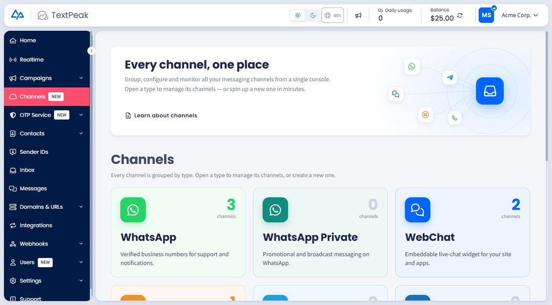The image size is (552, 305).
Task: Click the Integrations arrows icon
Action: (x=13, y=225)
